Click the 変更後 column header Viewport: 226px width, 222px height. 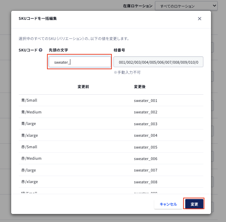tap(140, 87)
